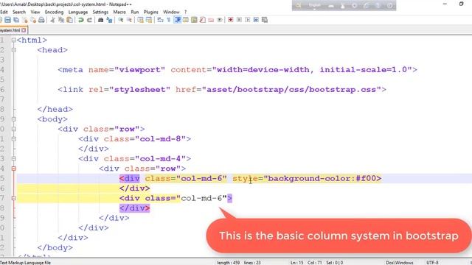472x265 pixels.
Task: Open the Edit menu
Action: (x=4, y=12)
